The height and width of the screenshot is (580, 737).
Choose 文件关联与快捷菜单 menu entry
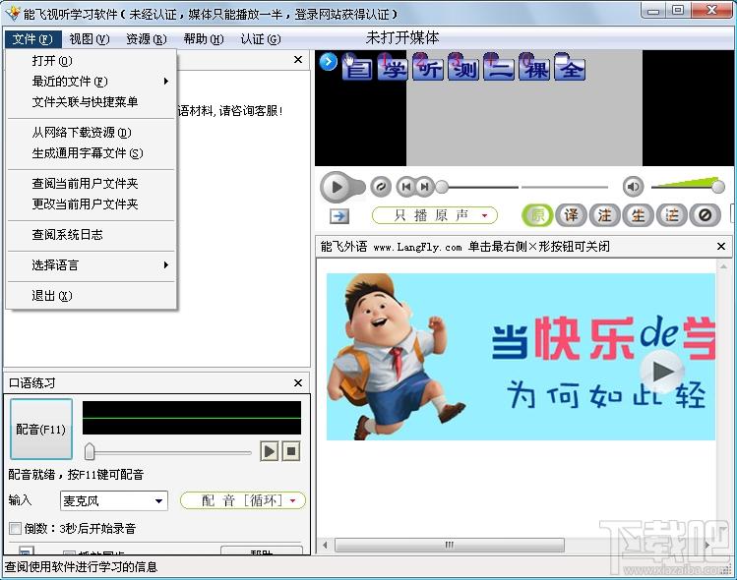(x=92, y=102)
